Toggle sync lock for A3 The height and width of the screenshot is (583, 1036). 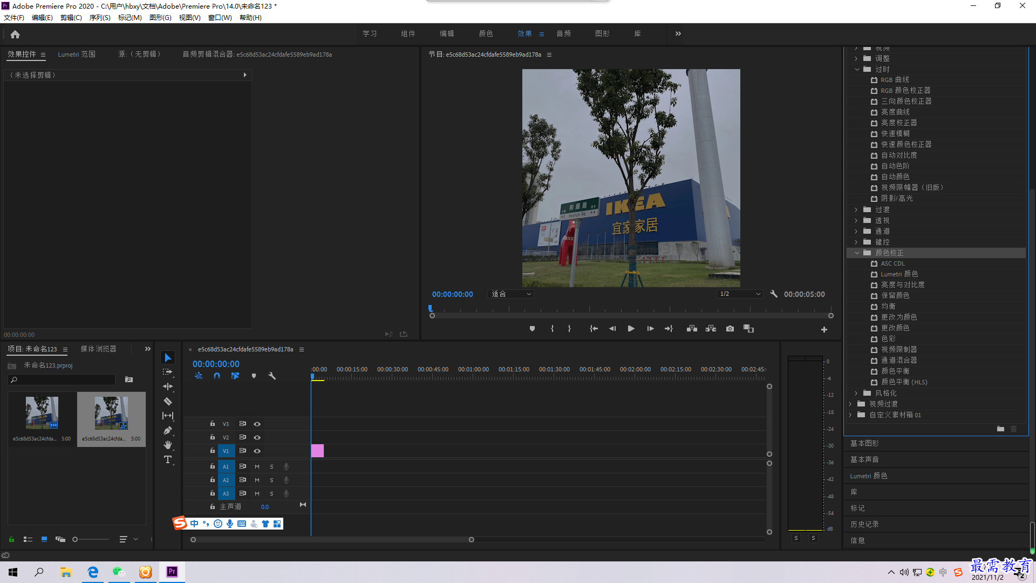tap(243, 493)
